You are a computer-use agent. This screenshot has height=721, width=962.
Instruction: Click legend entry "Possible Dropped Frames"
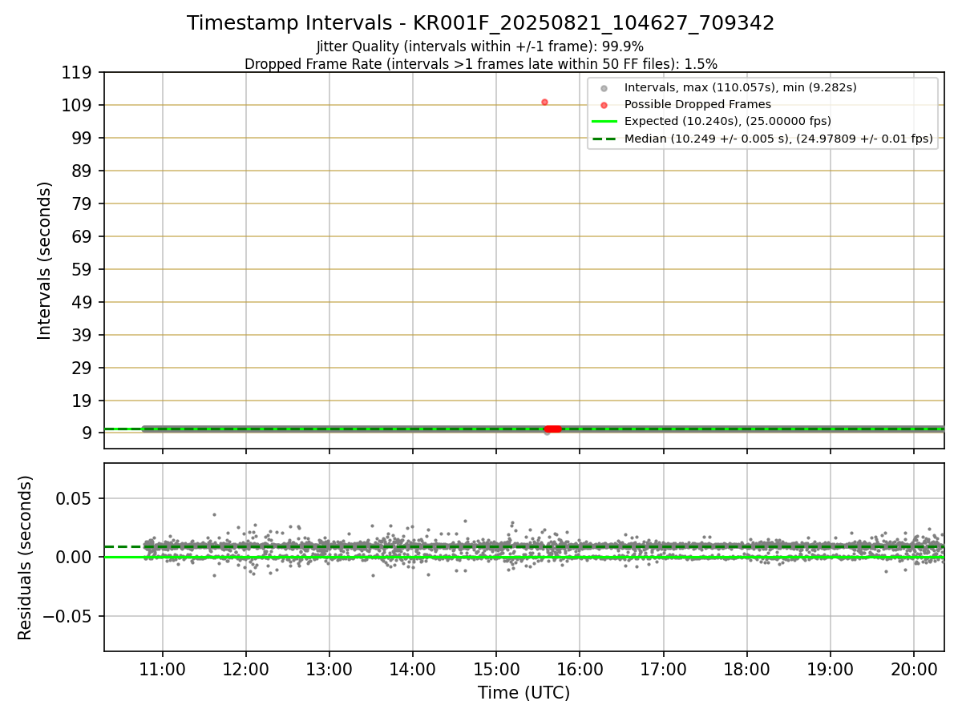697,104
